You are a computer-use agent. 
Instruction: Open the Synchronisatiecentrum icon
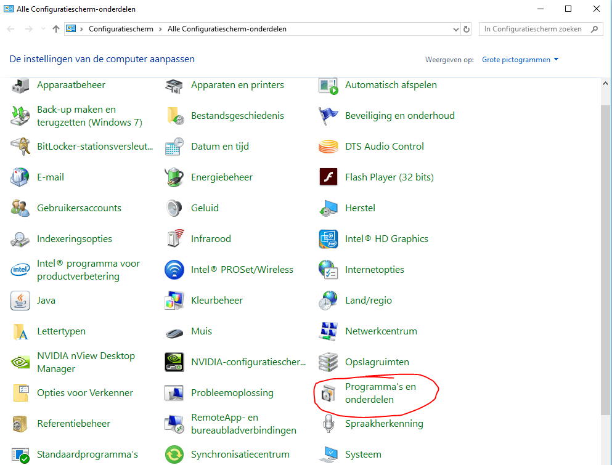pos(174,455)
